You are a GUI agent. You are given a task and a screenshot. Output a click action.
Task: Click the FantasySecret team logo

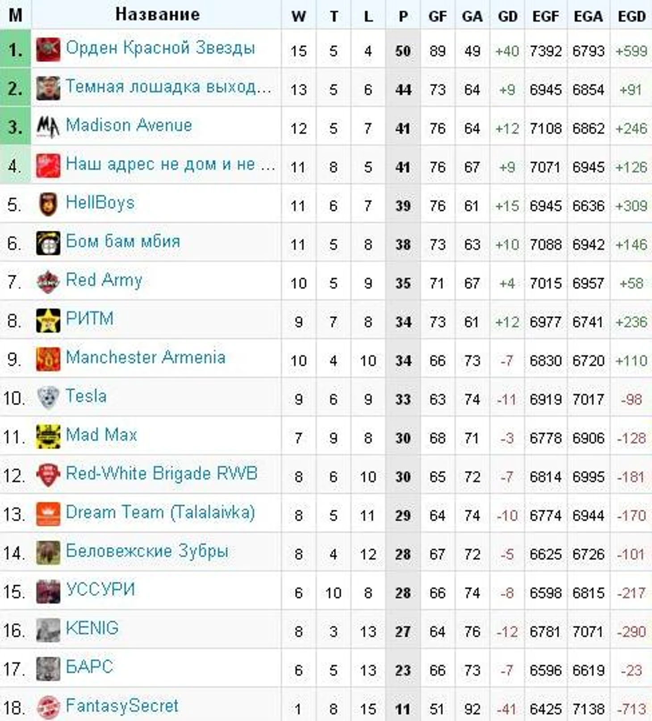click(48, 707)
